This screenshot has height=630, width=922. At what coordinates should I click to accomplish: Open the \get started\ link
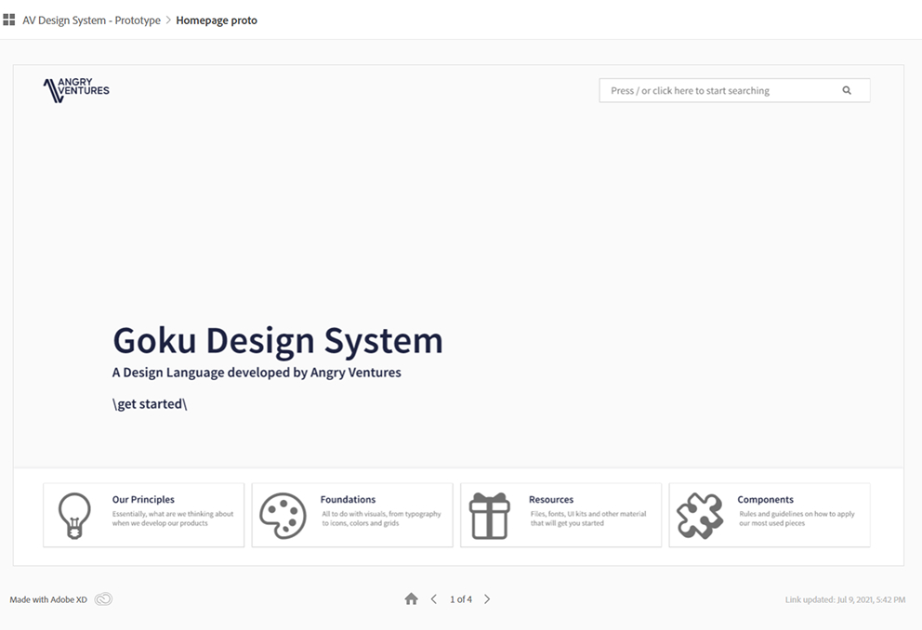pos(150,404)
